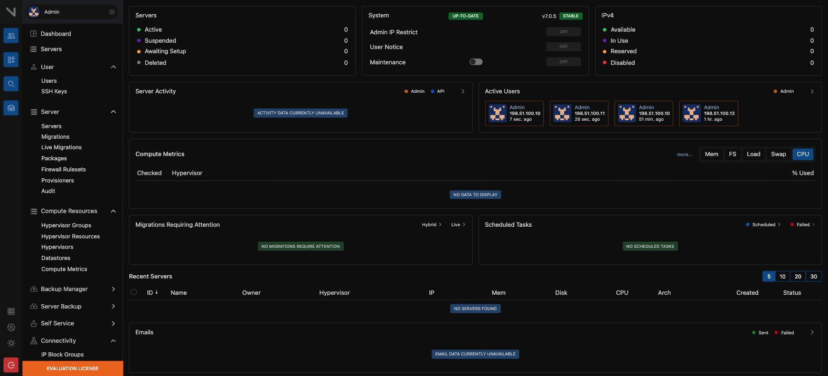Click the Compute Resources section icon
Viewport: 828px width, 376px height.
(34, 211)
